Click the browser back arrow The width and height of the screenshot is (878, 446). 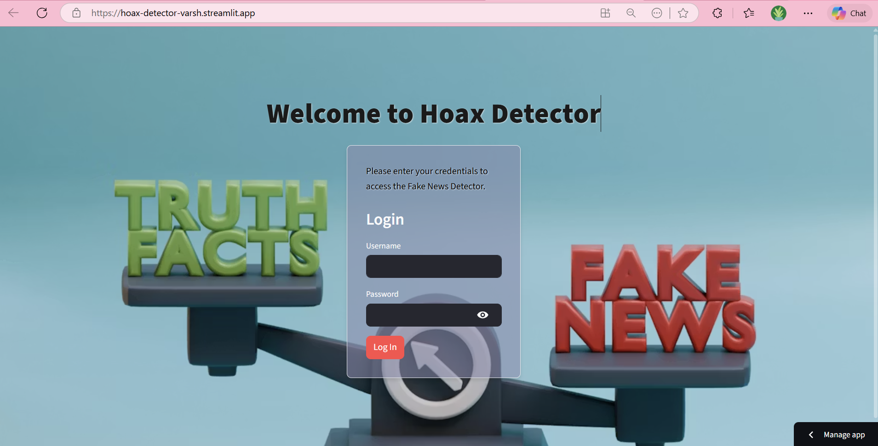(x=13, y=13)
